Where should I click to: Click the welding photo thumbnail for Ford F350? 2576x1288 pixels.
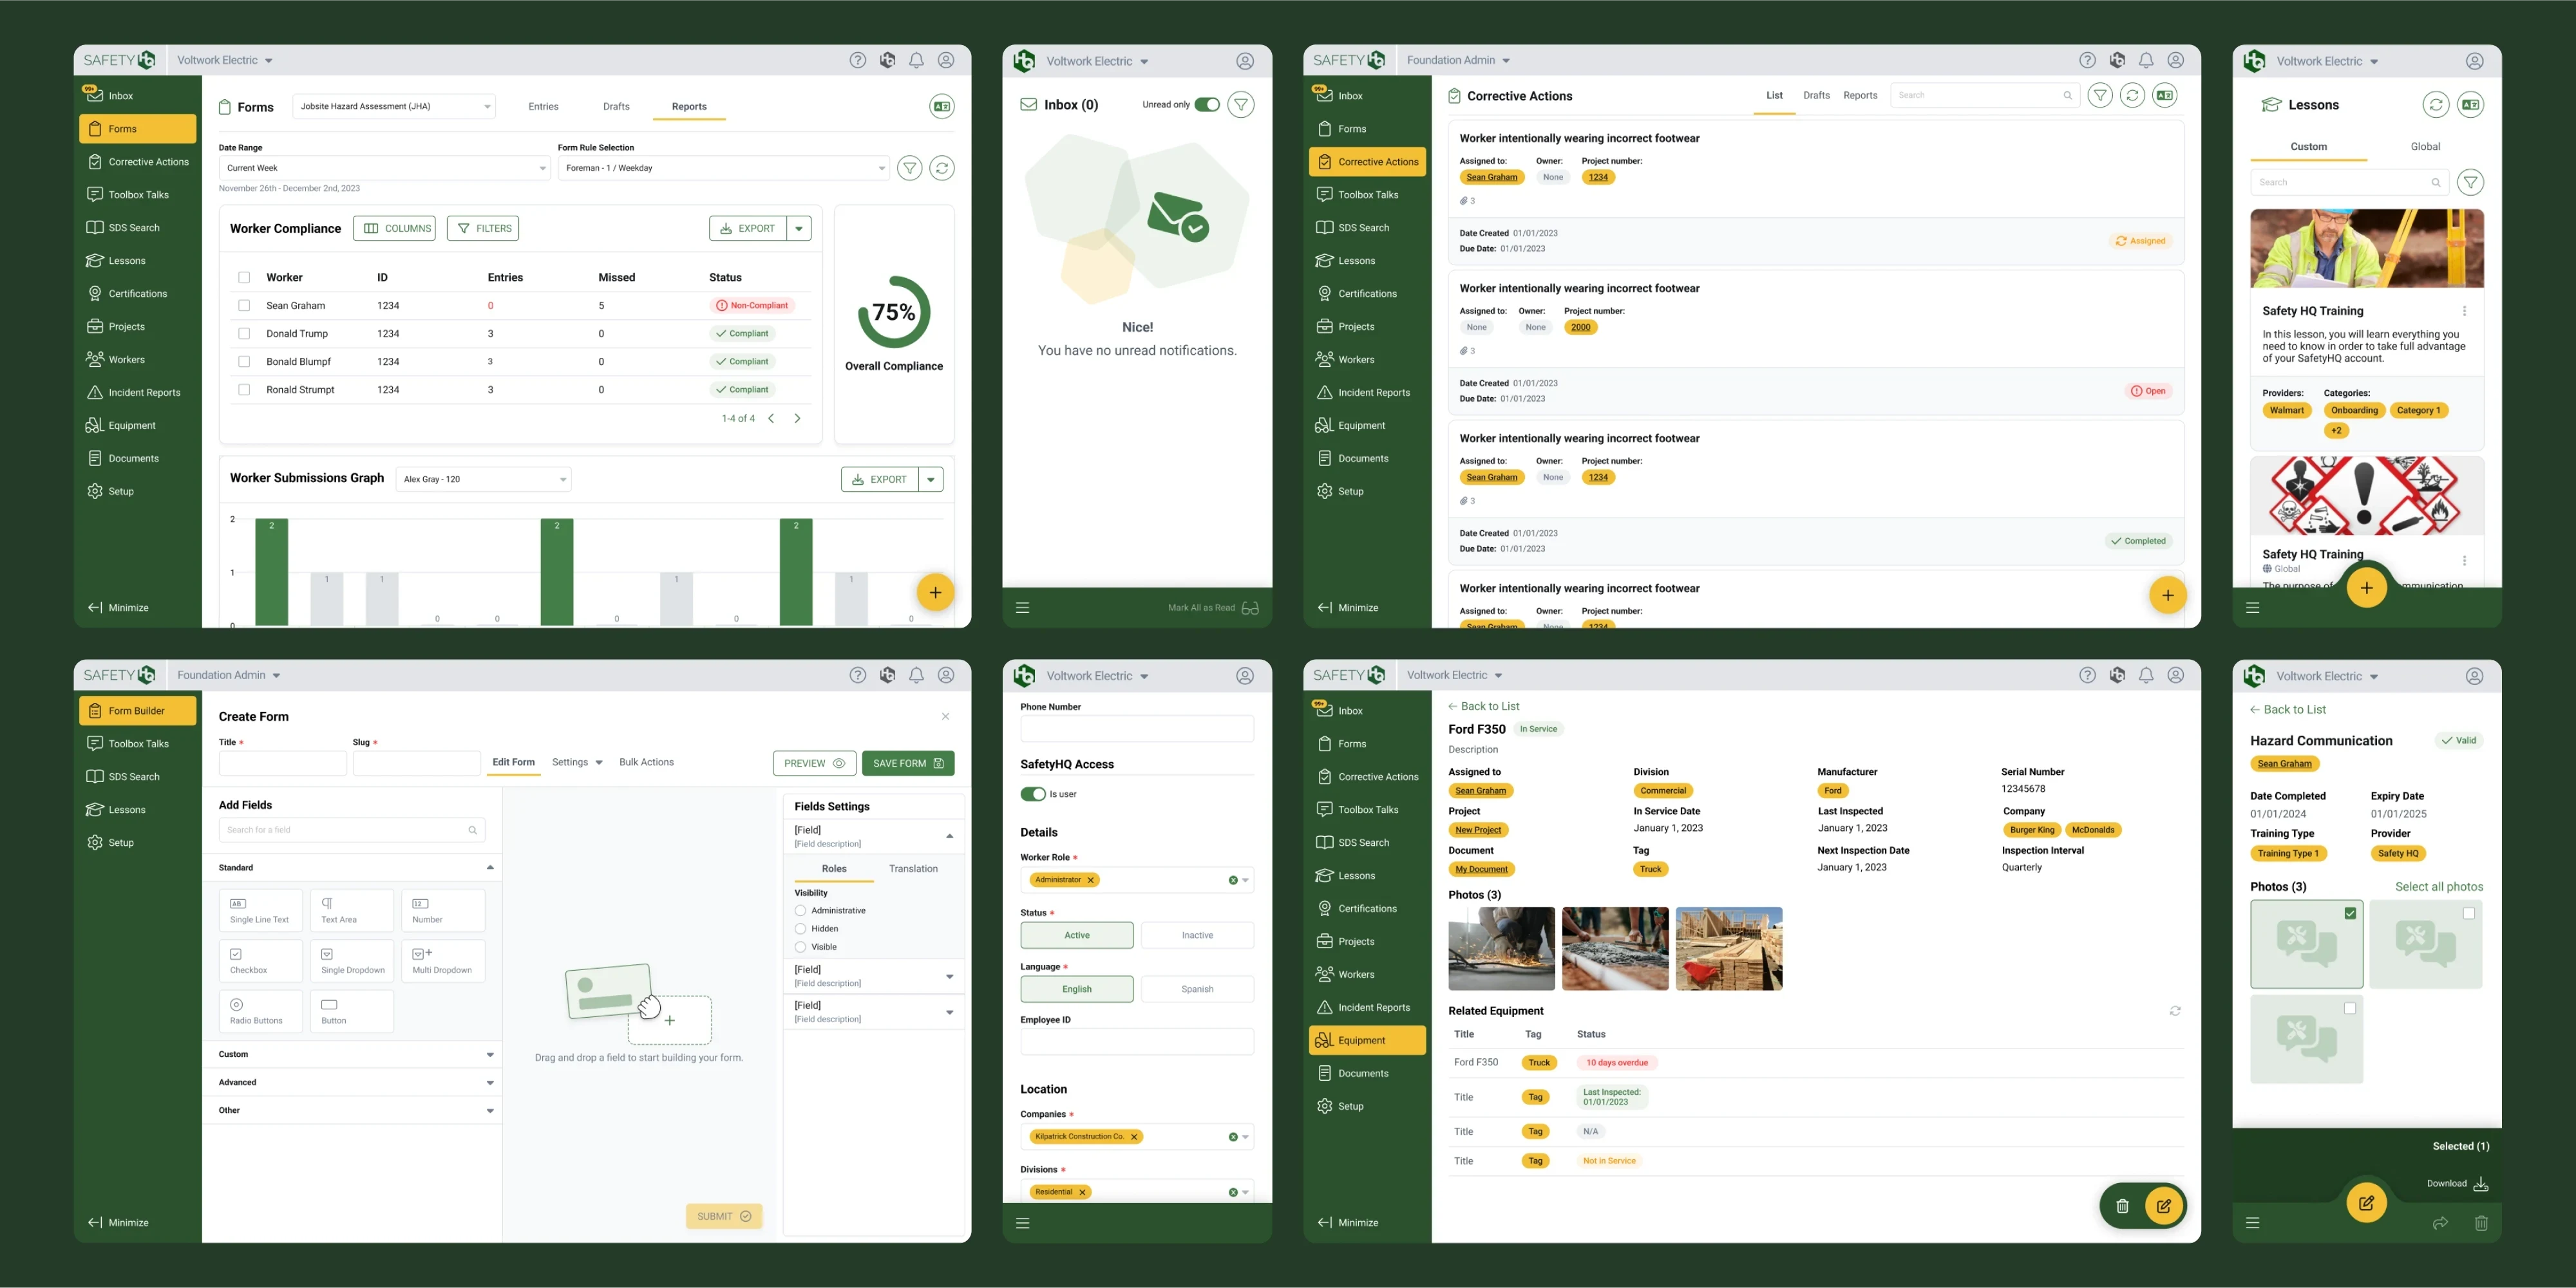1501,949
